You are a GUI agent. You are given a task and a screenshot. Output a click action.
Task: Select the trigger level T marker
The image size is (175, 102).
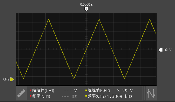pyautogui.click(x=161, y=50)
